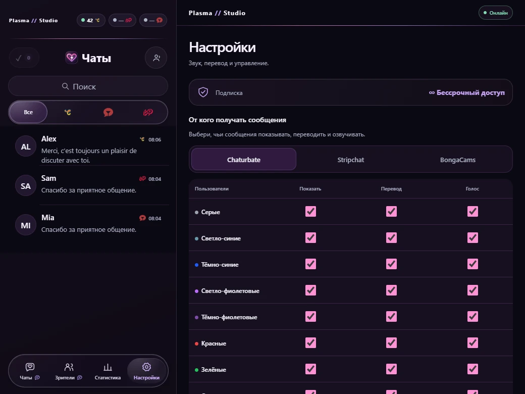
Task: Toggle Показать checkbox for Серые
Action: click(311, 212)
